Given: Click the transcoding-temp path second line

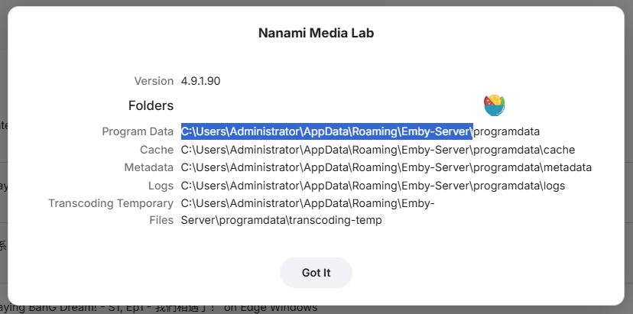Looking at the screenshot, I should tap(281, 221).
